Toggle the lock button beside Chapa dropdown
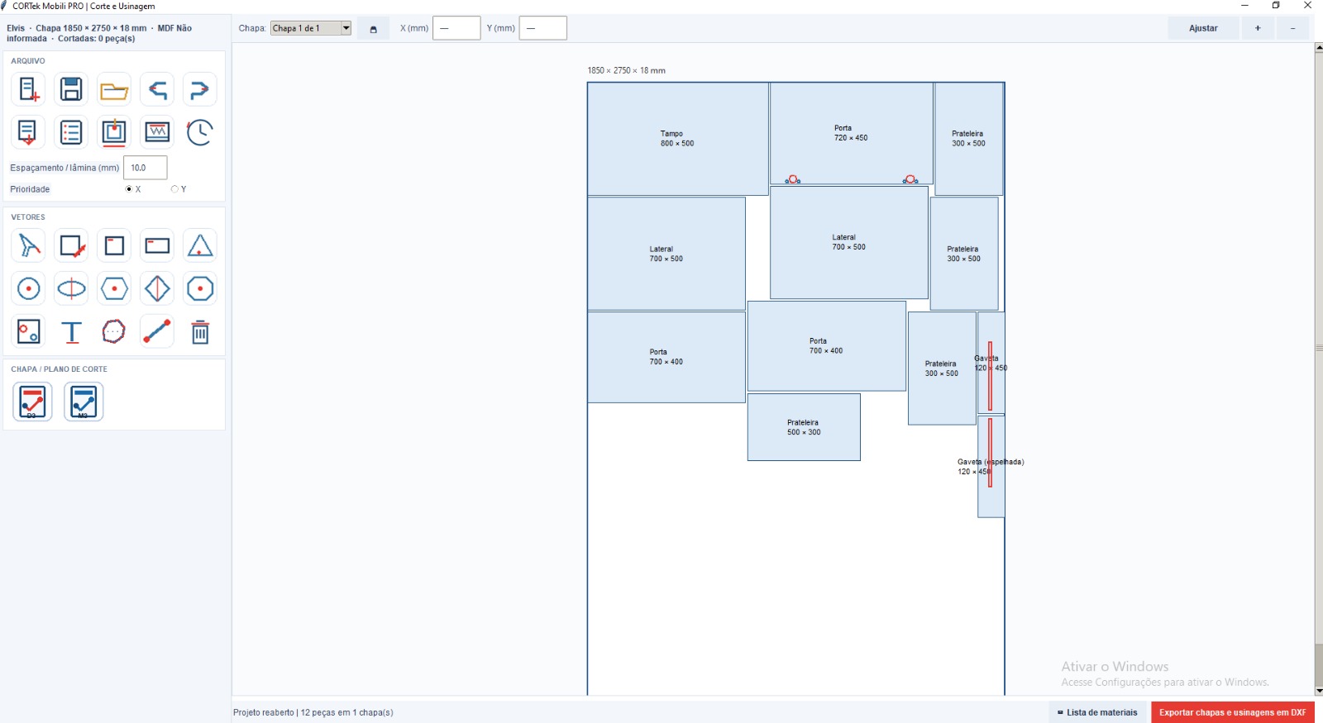This screenshot has width=1323, height=723. [373, 29]
